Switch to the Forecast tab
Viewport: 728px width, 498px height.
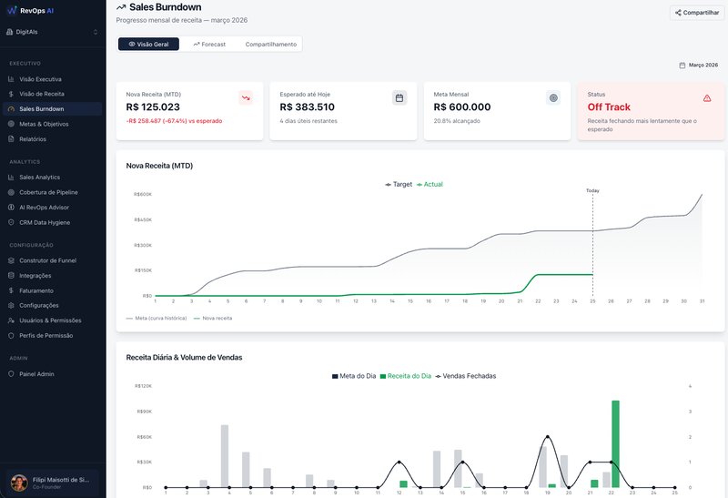point(209,44)
